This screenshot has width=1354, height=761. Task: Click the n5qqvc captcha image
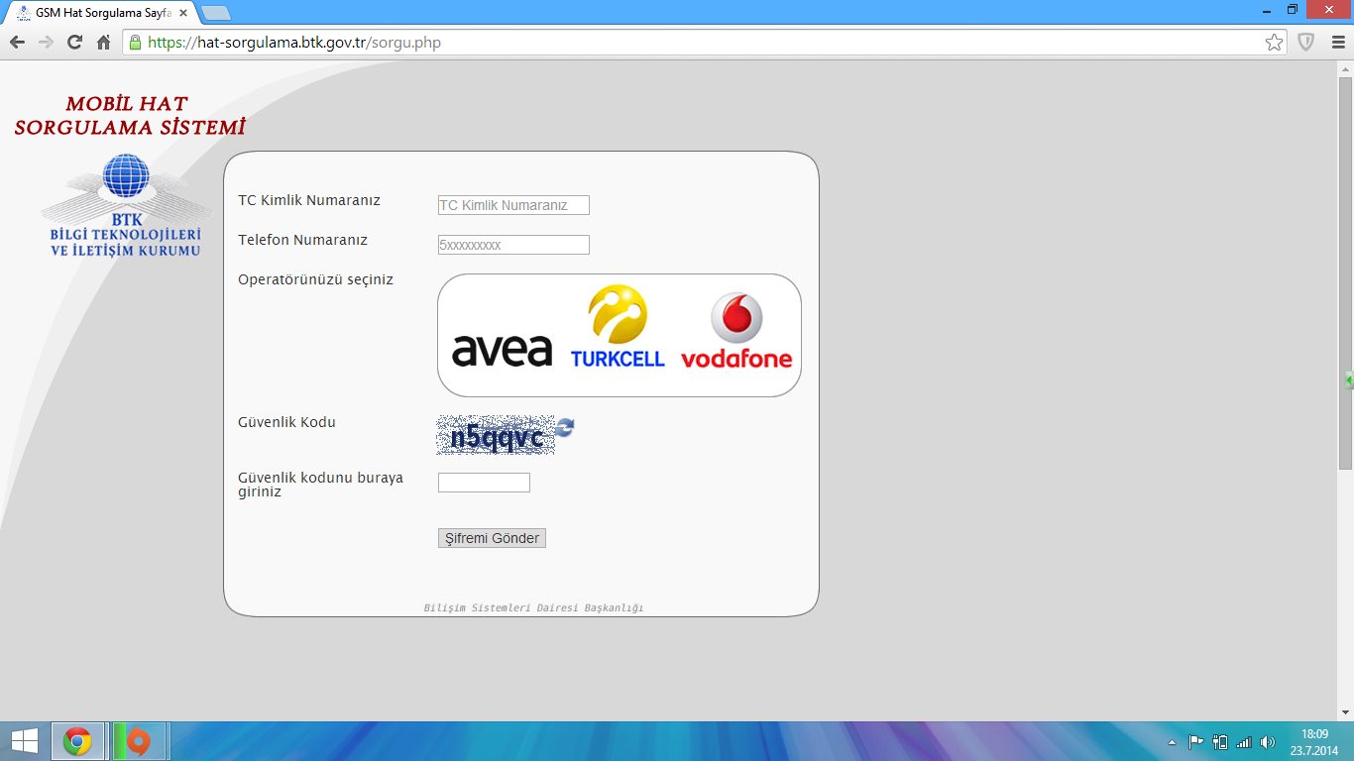(x=496, y=436)
